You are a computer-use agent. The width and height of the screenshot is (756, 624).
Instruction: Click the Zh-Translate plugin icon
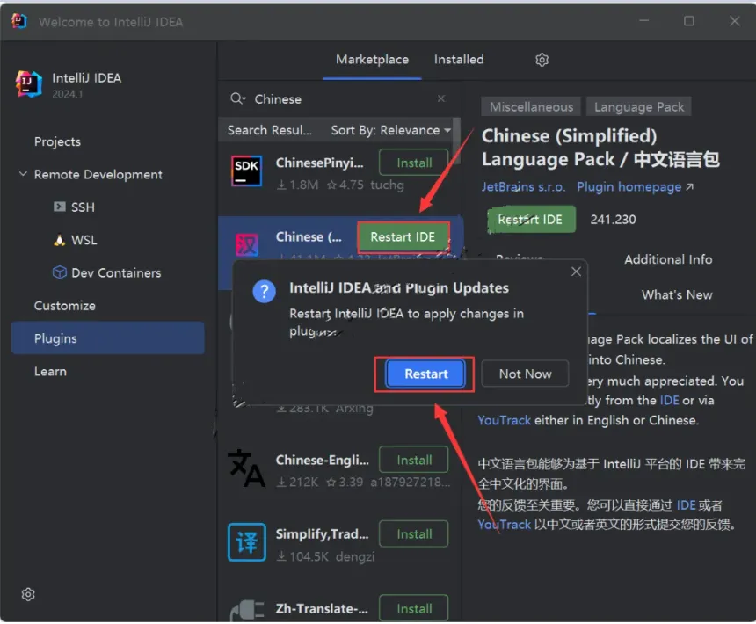pyautogui.click(x=247, y=611)
